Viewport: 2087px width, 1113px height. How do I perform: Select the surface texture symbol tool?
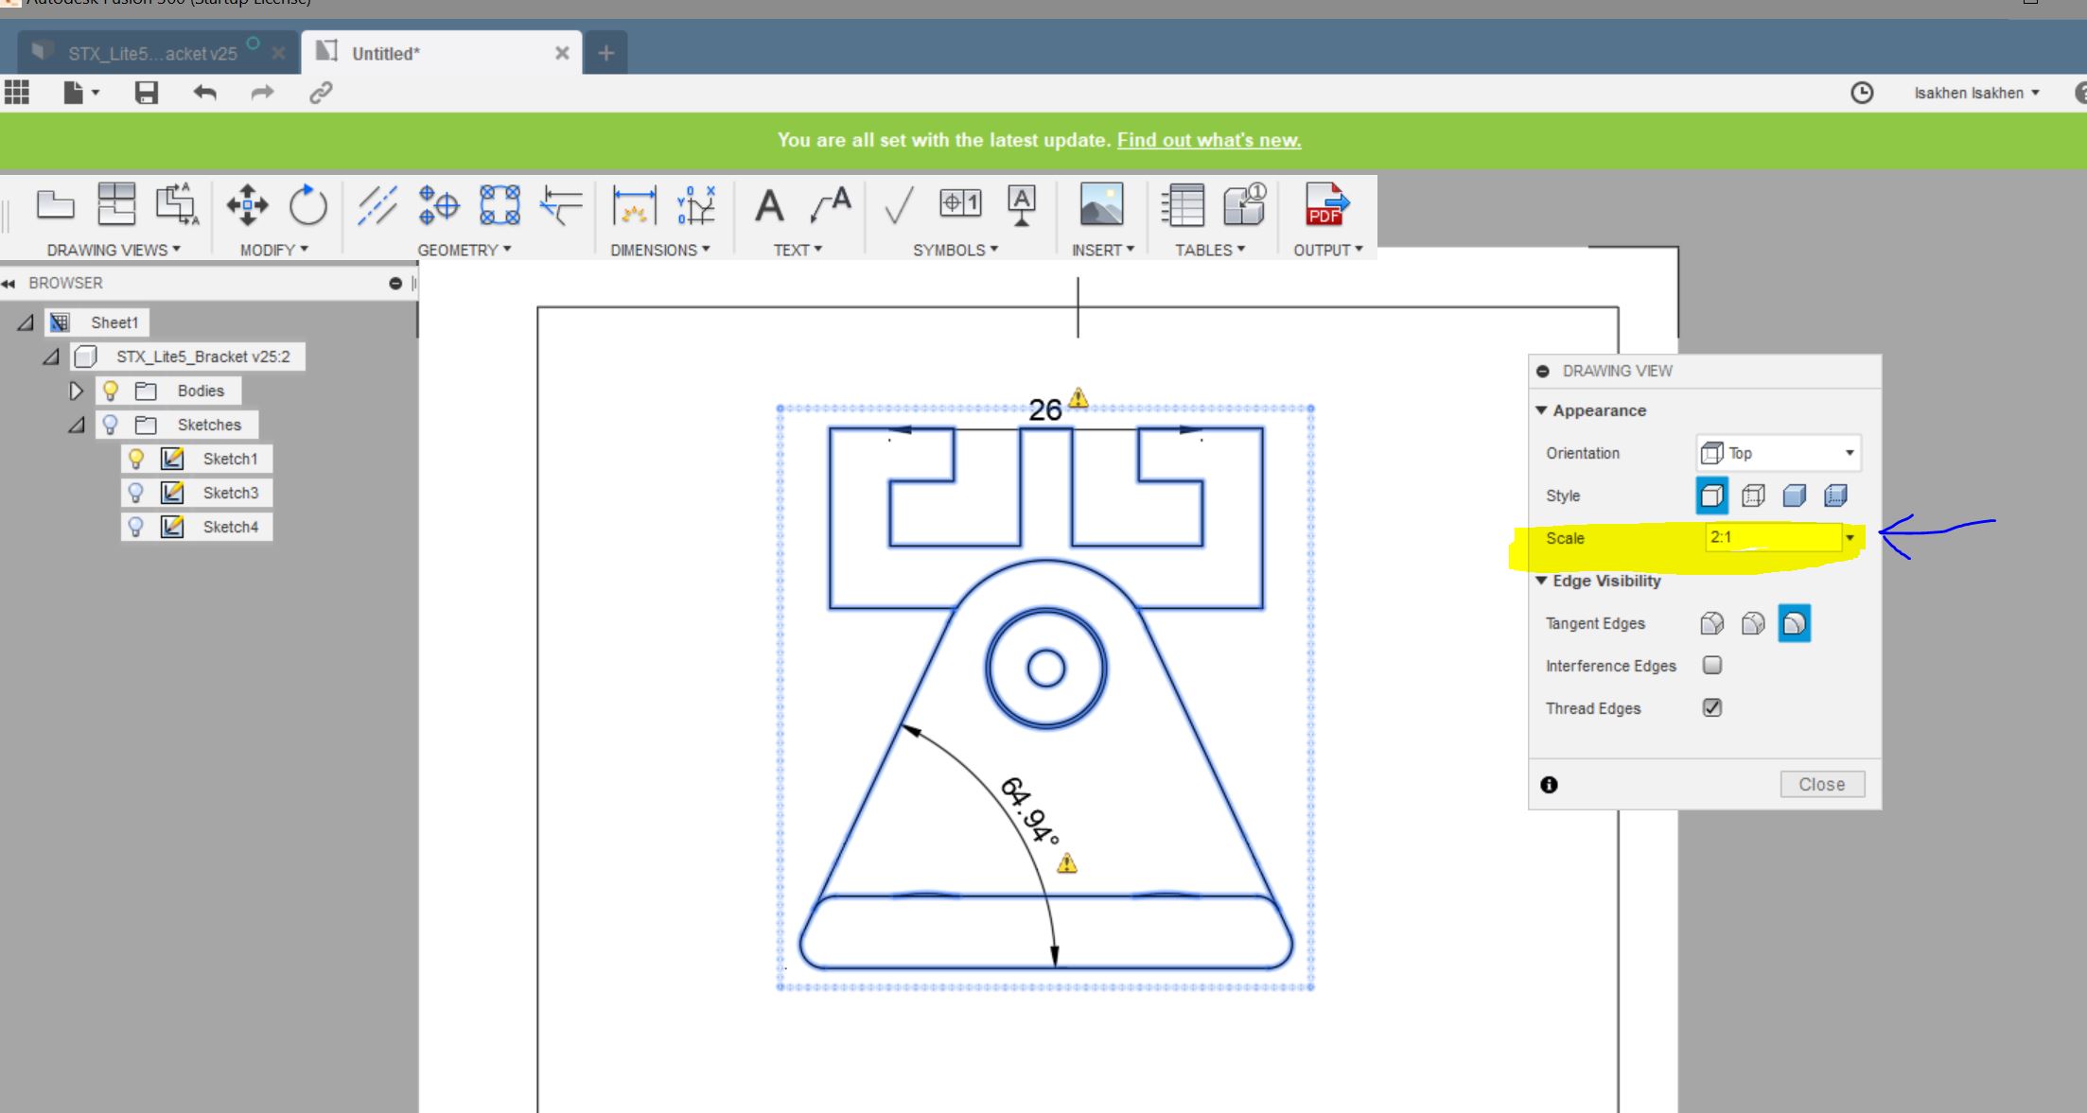(897, 204)
